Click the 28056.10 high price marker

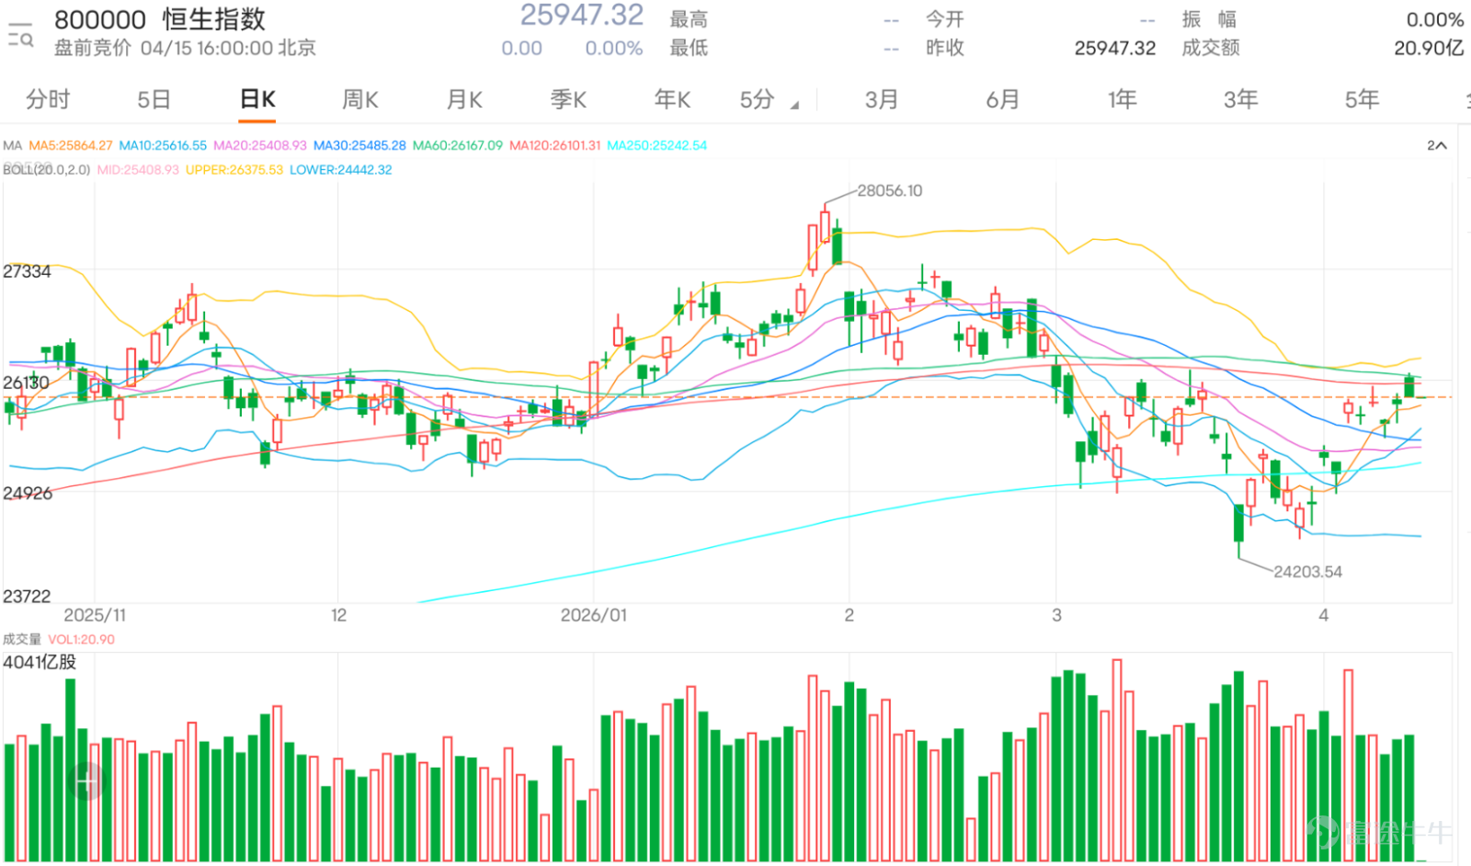click(889, 190)
